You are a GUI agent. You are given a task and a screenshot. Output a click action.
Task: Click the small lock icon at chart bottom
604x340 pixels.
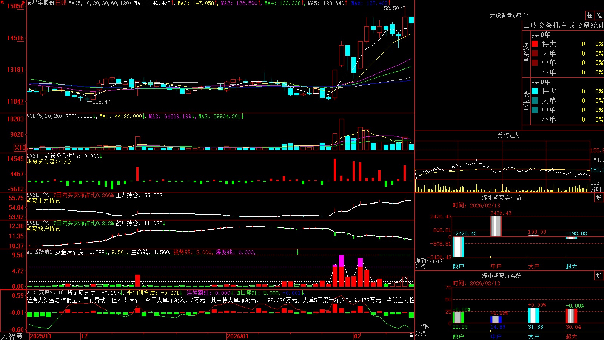pyautogui.click(x=411, y=335)
